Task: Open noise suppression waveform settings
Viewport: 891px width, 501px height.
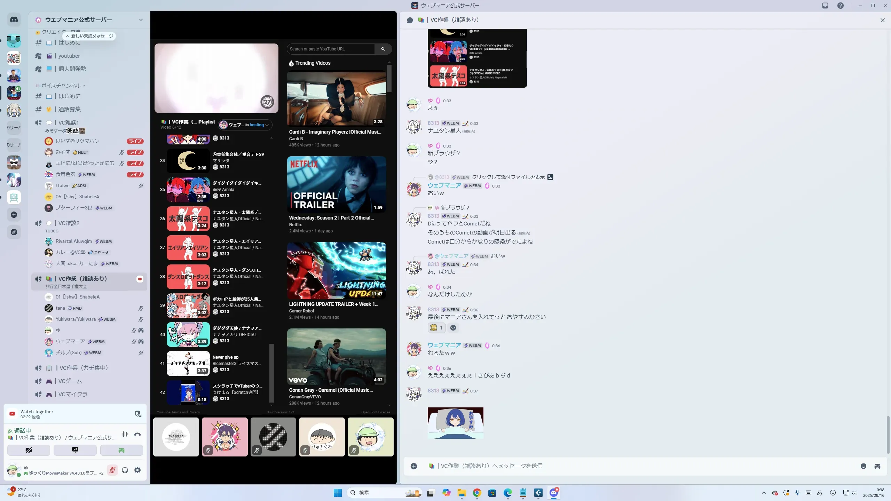Action: (x=125, y=434)
